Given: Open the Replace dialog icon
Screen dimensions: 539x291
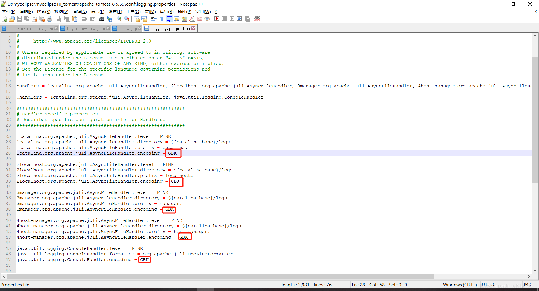Looking at the screenshot, I should coord(109,19).
